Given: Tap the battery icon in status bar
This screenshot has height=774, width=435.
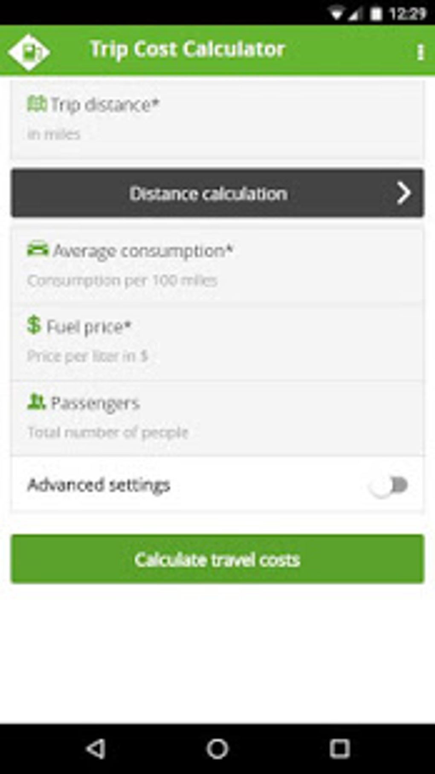Looking at the screenshot, I should 376,14.
